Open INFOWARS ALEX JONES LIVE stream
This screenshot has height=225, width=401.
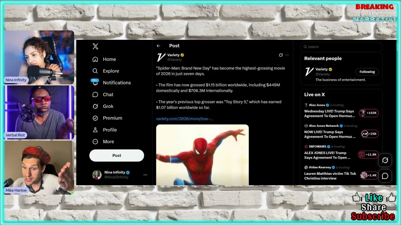327,155
